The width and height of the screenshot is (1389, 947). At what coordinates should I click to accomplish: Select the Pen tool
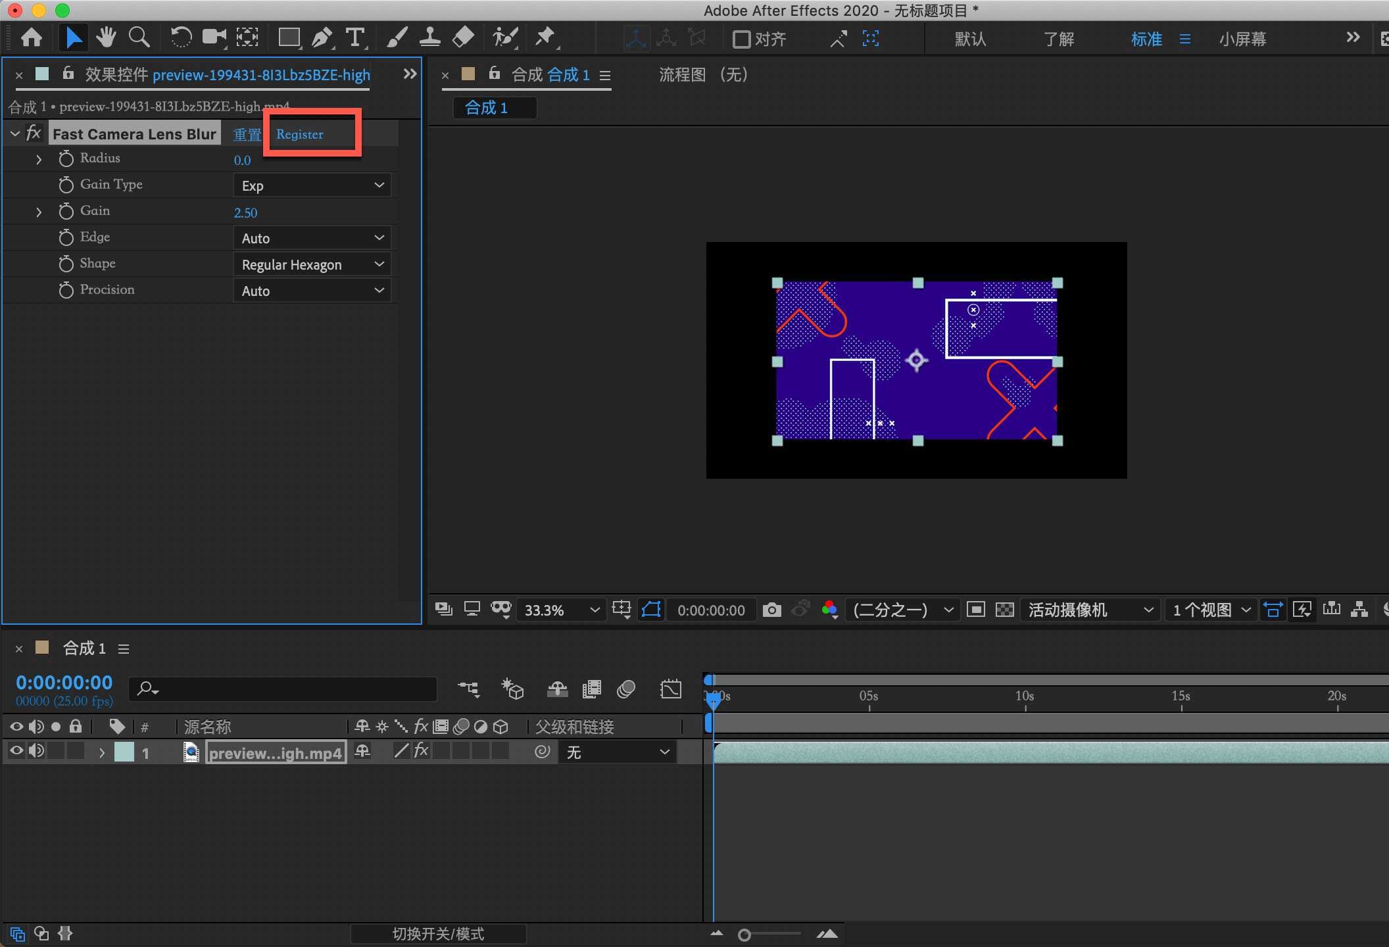coord(322,37)
